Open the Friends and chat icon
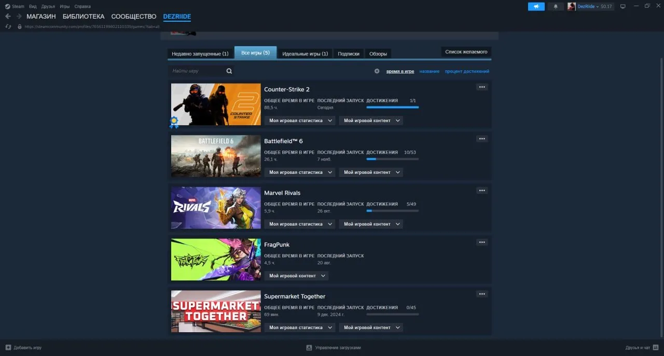664x356 pixels. pos(655,347)
